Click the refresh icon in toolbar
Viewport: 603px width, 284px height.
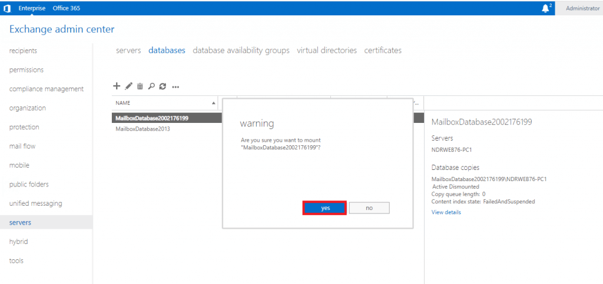coord(163,86)
